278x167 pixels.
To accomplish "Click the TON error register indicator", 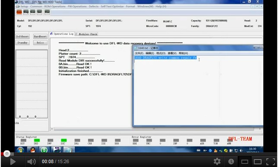I will pos(216,140).
